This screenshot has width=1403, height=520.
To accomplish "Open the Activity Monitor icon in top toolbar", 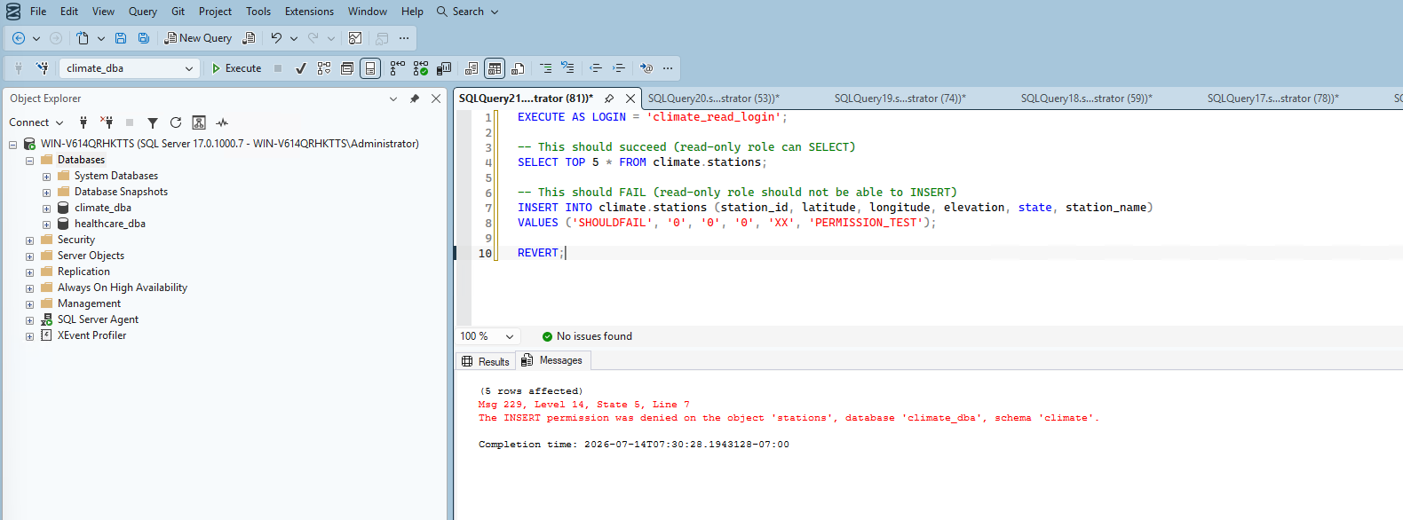I will (x=355, y=38).
